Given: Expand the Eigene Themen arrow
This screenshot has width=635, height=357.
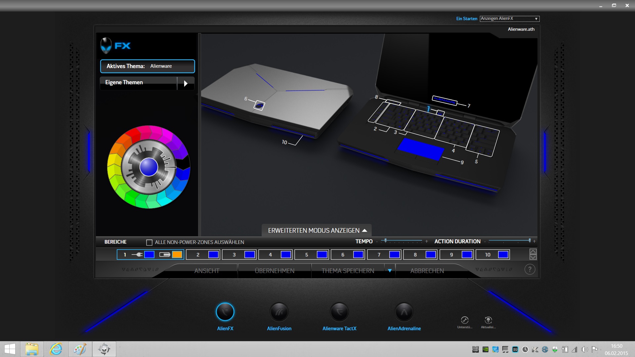Looking at the screenshot, I should click(x=186, y=83).
